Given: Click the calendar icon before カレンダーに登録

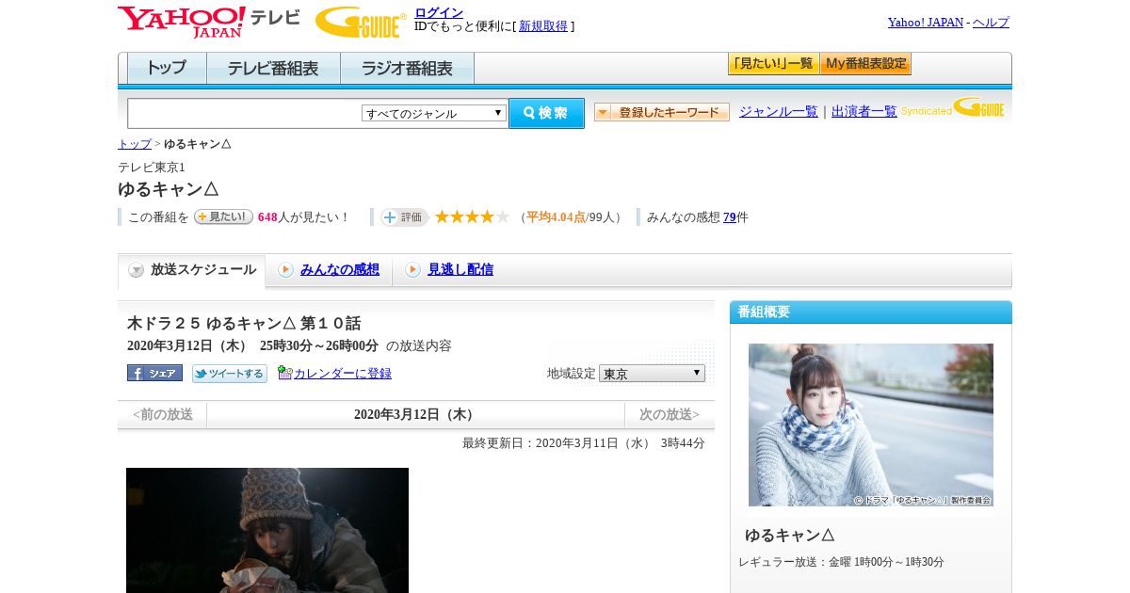Looking at the screenshot, I should point(285,373).
